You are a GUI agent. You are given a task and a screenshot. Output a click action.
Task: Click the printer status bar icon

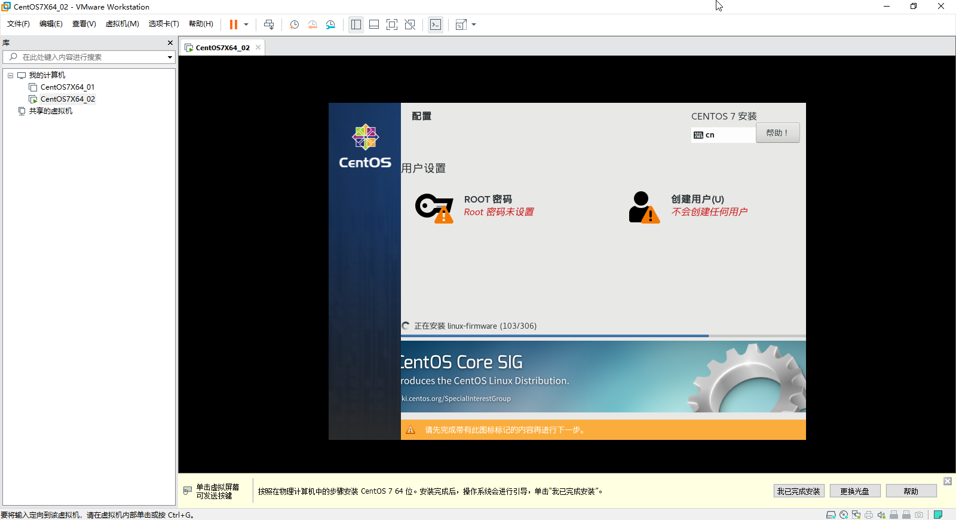[x=869, y=515]
